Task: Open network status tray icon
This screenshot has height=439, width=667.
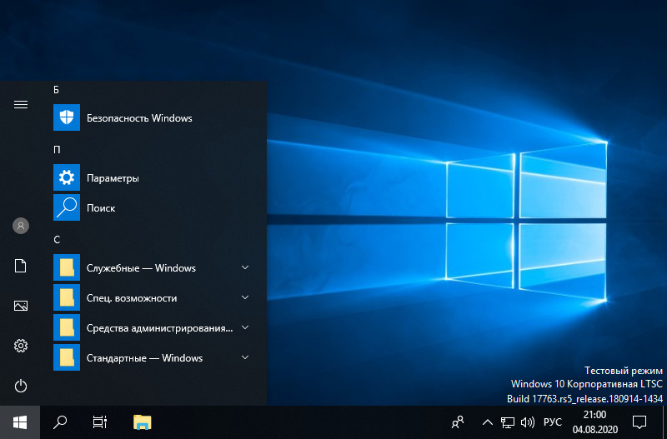Action: (507, 422)
